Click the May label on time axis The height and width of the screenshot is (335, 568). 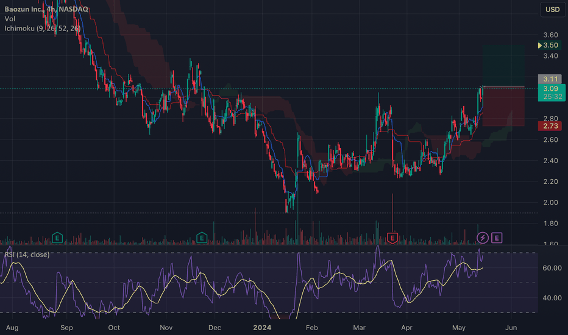[x=459, y=328]
